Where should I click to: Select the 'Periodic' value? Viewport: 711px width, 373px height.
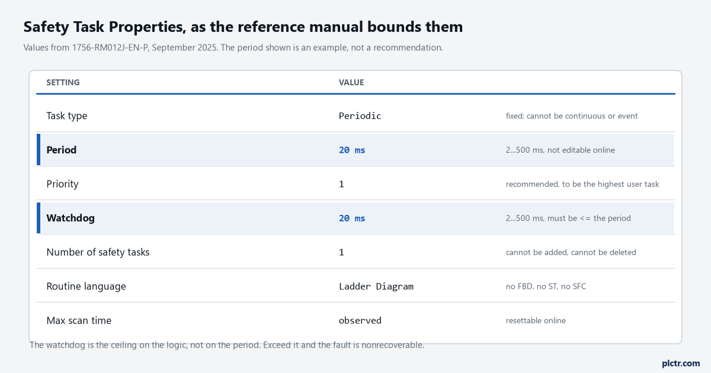(360, 116)
